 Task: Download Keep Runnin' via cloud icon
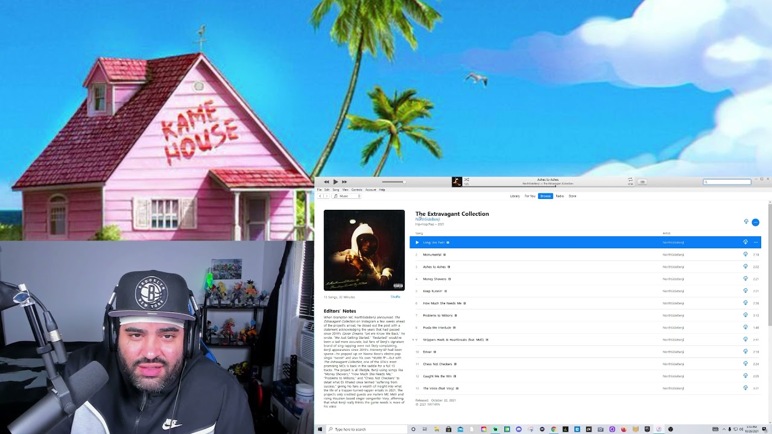pyautogui.click(x=745, y=291)
